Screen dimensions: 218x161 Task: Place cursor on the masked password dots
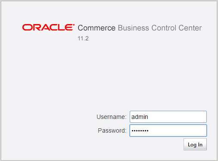click(140, 131)
